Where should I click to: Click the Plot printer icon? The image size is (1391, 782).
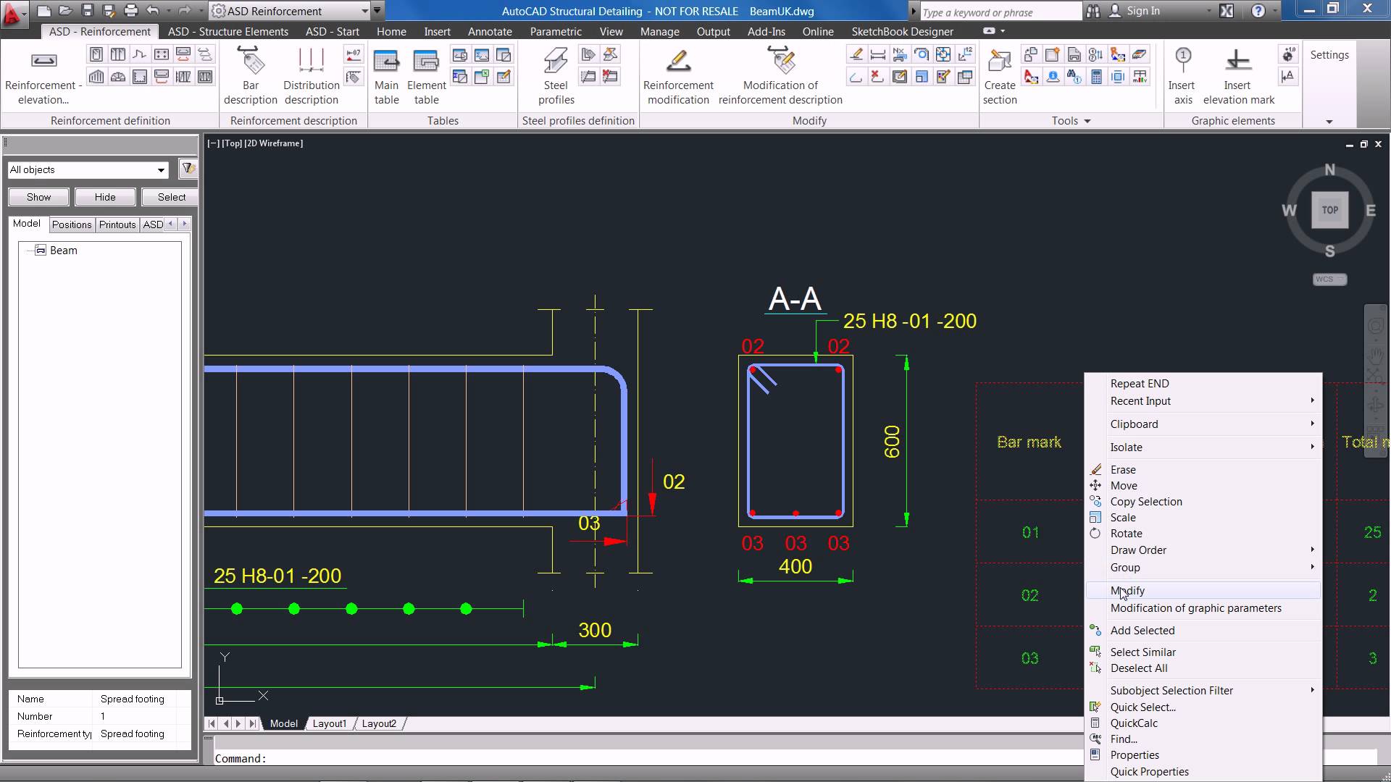(131, 11)
